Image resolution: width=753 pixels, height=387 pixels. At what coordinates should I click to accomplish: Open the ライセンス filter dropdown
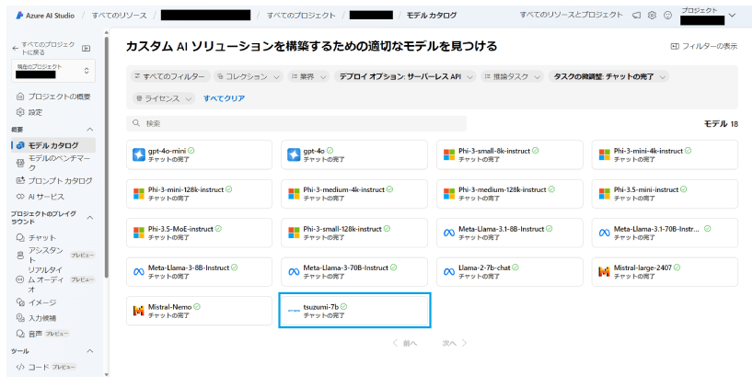(163, 98)
